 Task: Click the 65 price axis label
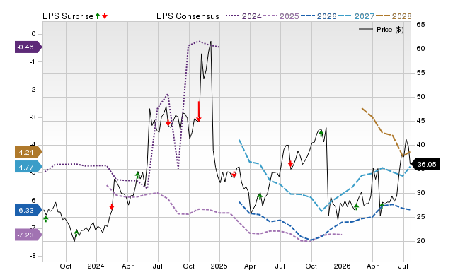point(420,25)
